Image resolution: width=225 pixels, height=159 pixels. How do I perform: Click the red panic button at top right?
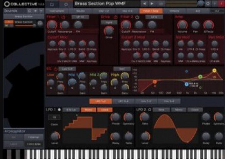click(222, 4)
